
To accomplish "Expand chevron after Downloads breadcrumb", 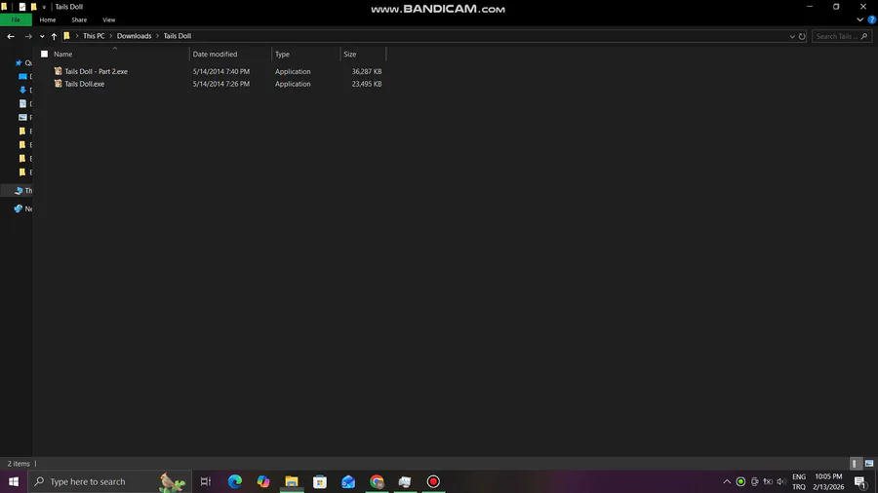I will click(x=157, y=36).
